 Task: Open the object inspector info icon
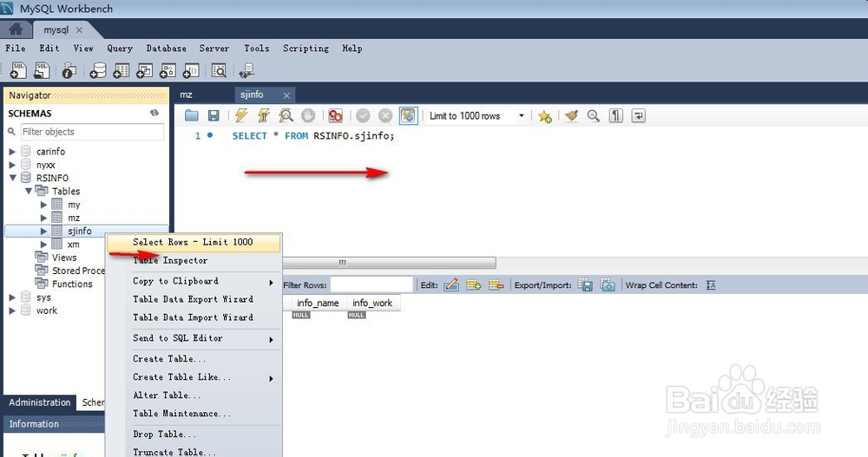coord(69,70)
